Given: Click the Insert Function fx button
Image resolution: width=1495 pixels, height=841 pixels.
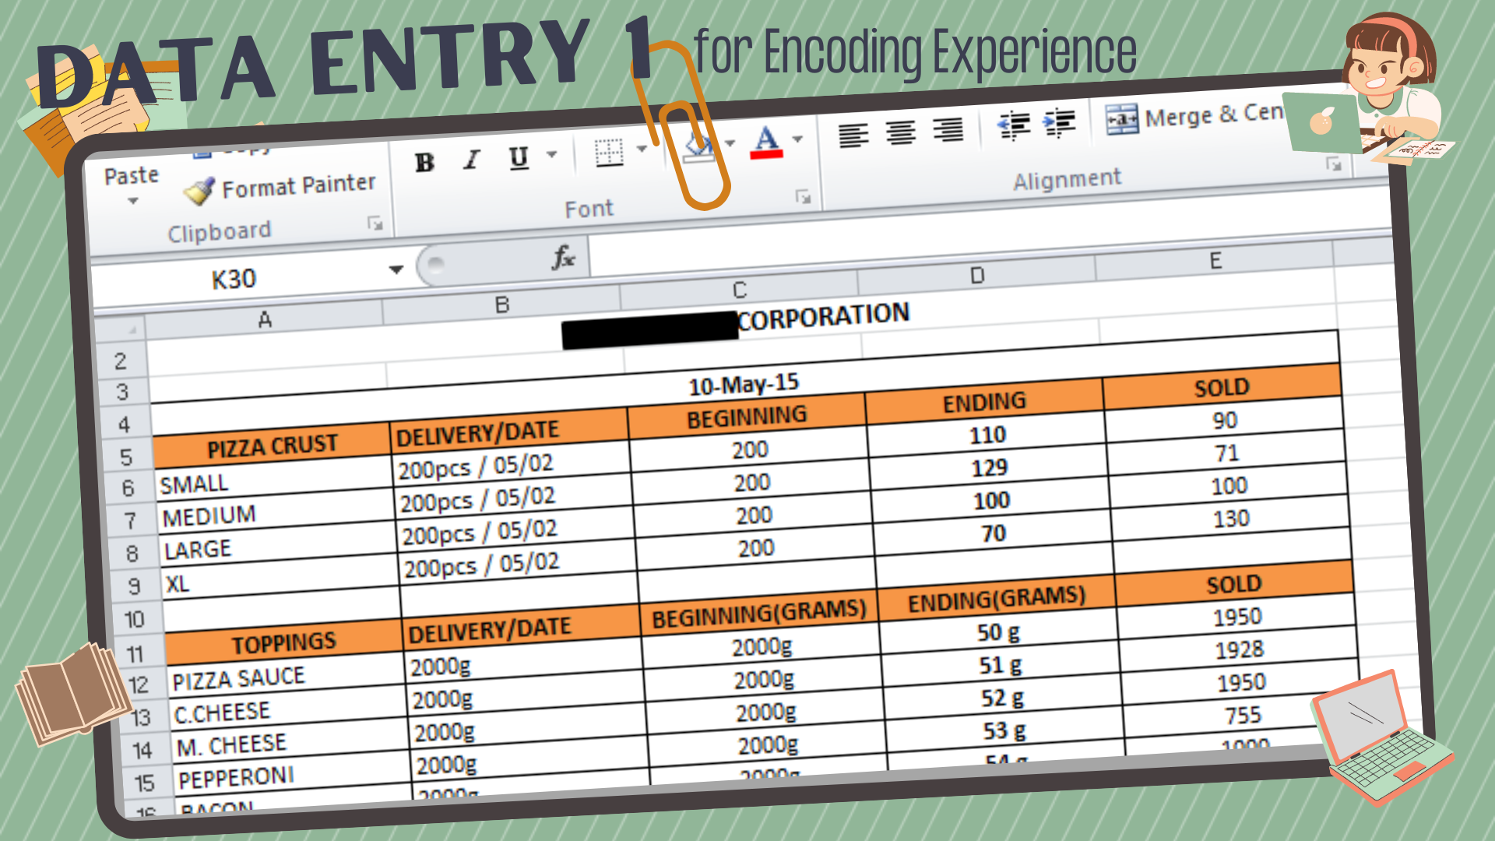Looking at the screenshot, I should click(x=563, y=258).
